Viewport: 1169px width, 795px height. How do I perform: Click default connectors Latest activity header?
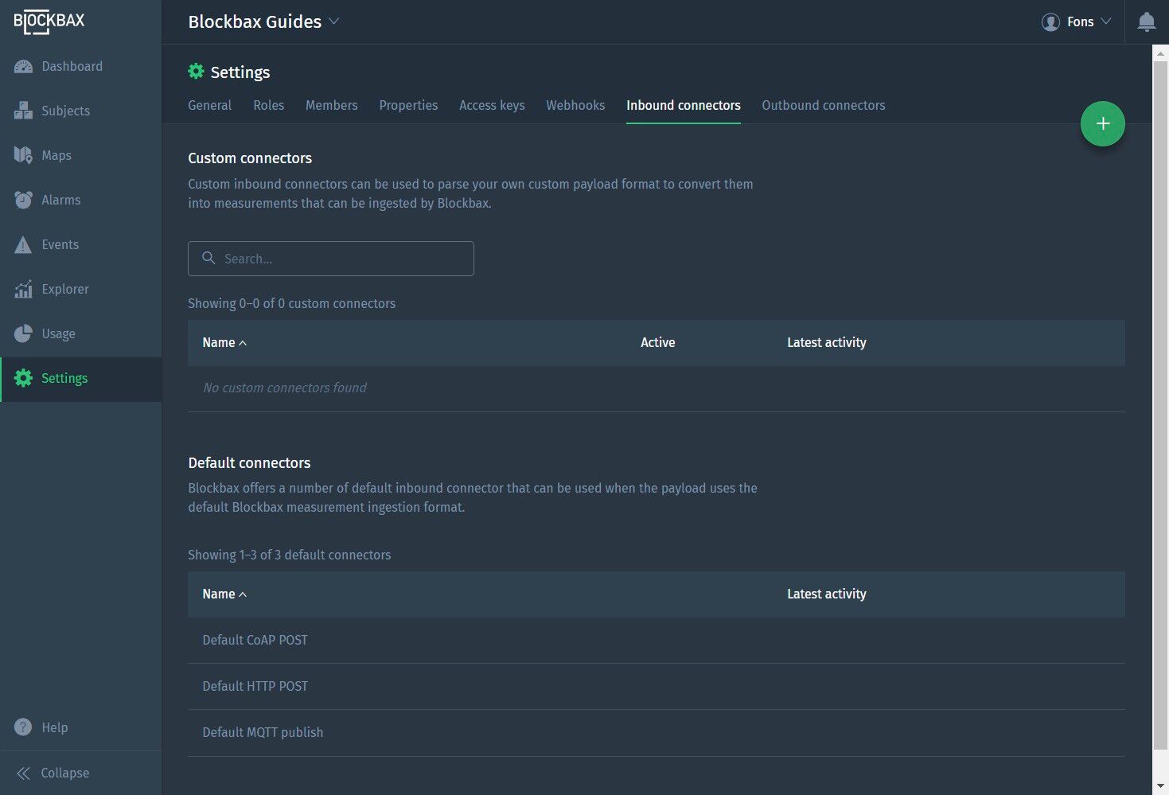click(826, 594)
